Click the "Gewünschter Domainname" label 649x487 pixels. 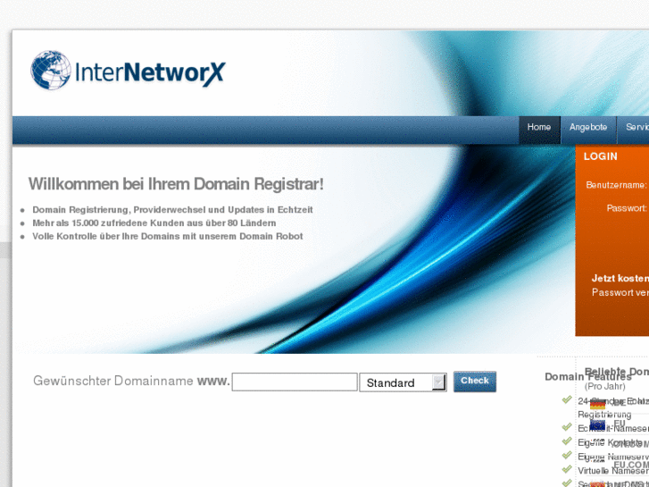coord(113,381)
